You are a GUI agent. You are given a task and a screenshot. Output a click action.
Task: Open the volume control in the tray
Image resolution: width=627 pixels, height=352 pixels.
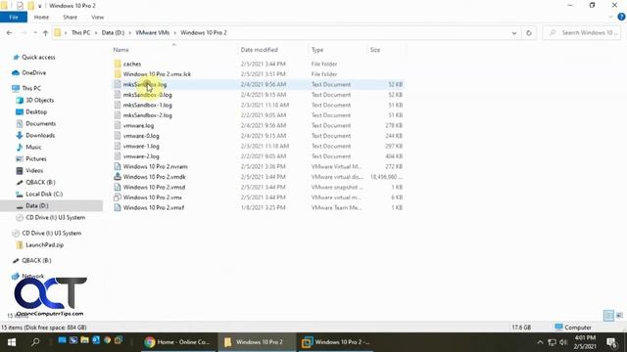tap(563, 342)
